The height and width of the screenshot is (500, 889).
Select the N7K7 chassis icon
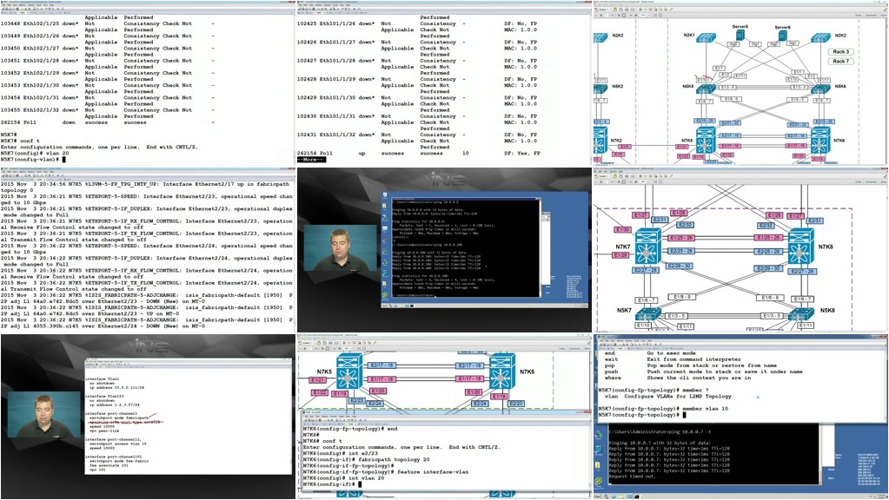[648, 247]
